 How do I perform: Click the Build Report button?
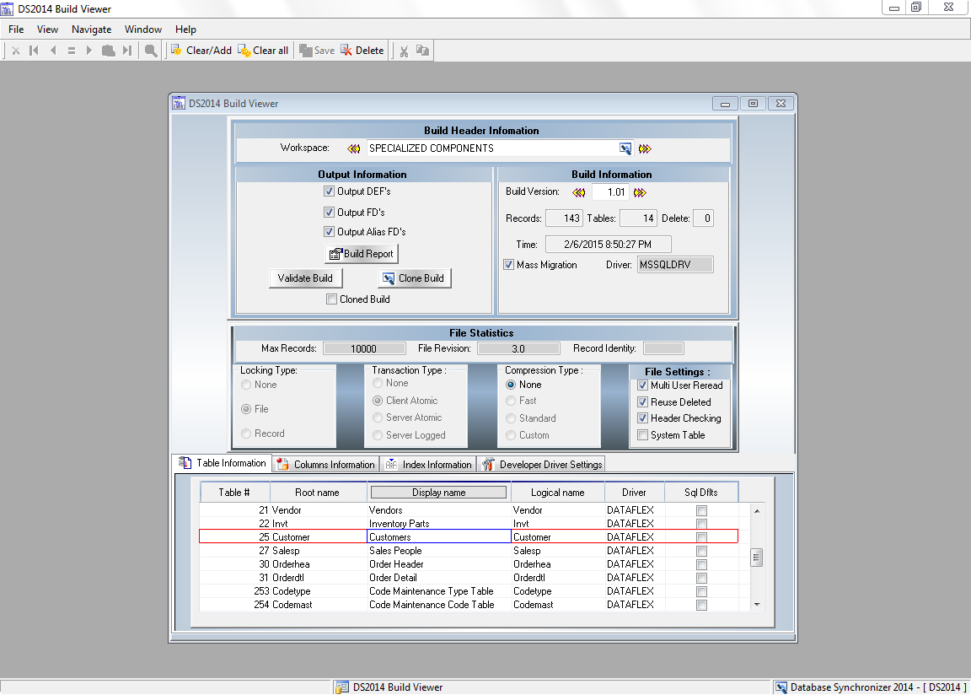click(x=361, y=254)
